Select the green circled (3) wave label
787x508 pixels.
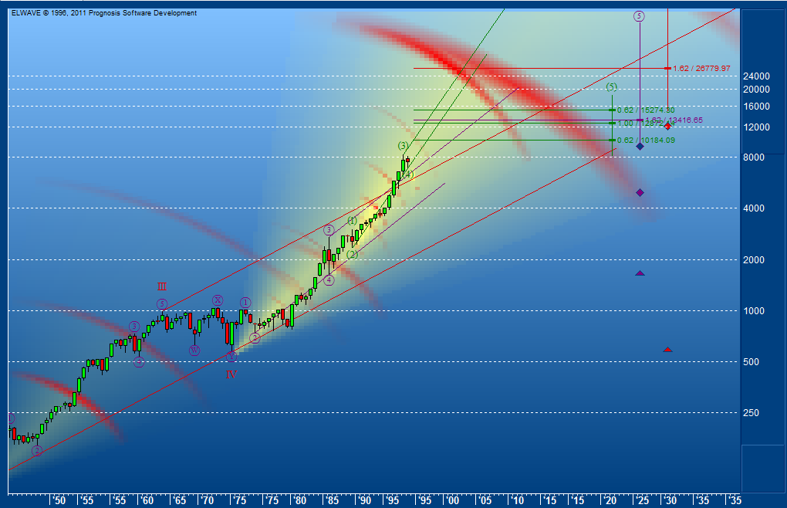coord(402,144)
